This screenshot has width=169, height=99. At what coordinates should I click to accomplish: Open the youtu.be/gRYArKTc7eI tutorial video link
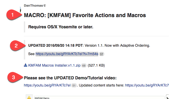click(47, 85)
